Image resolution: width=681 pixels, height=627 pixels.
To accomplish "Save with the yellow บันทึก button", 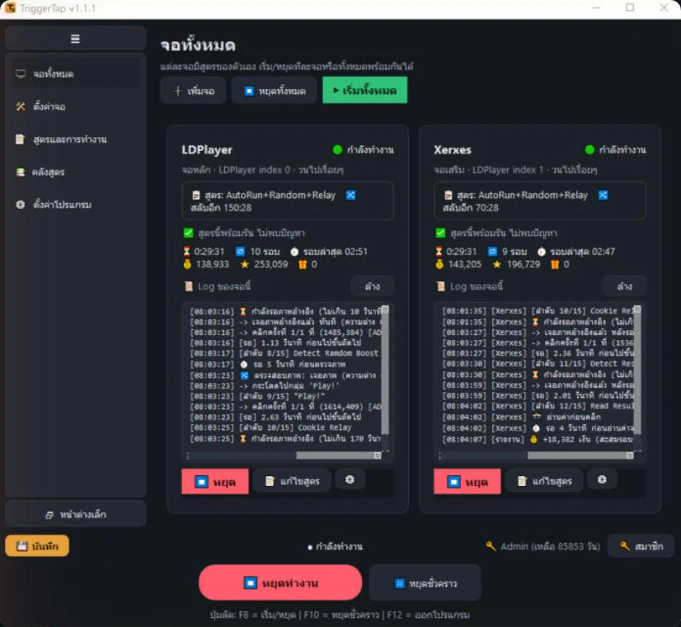I will [37, 546].
